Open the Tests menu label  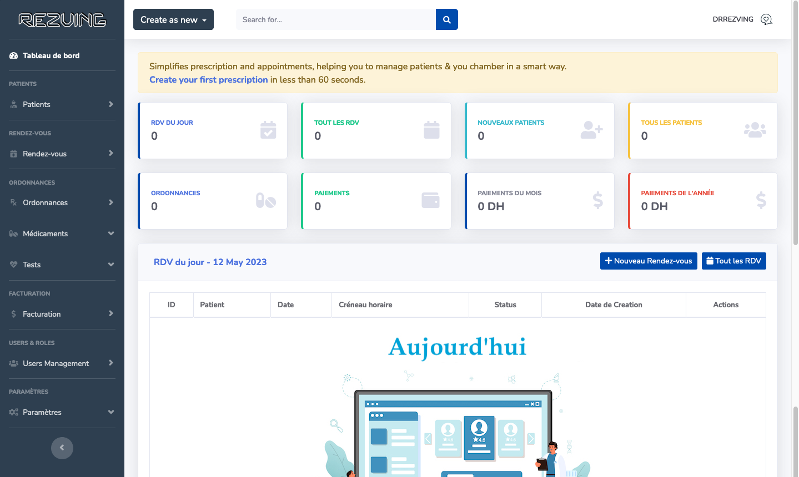32,265
